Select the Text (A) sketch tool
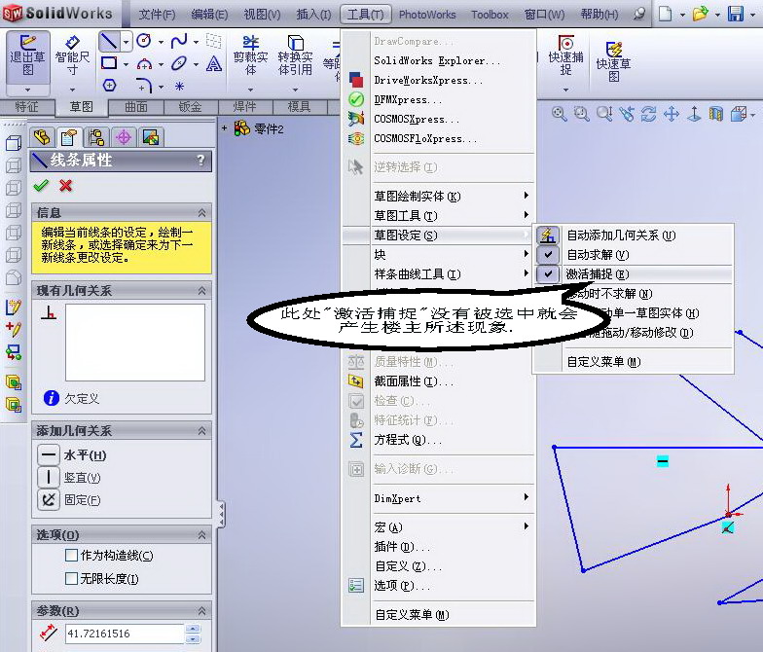This screenshot has width=763, height=652. (214, 64)
